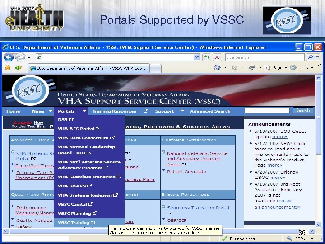Open the search provider dropdown arrow
This screenshot has height=244, width=325.
pyautogui.click(x=318, y=57)
